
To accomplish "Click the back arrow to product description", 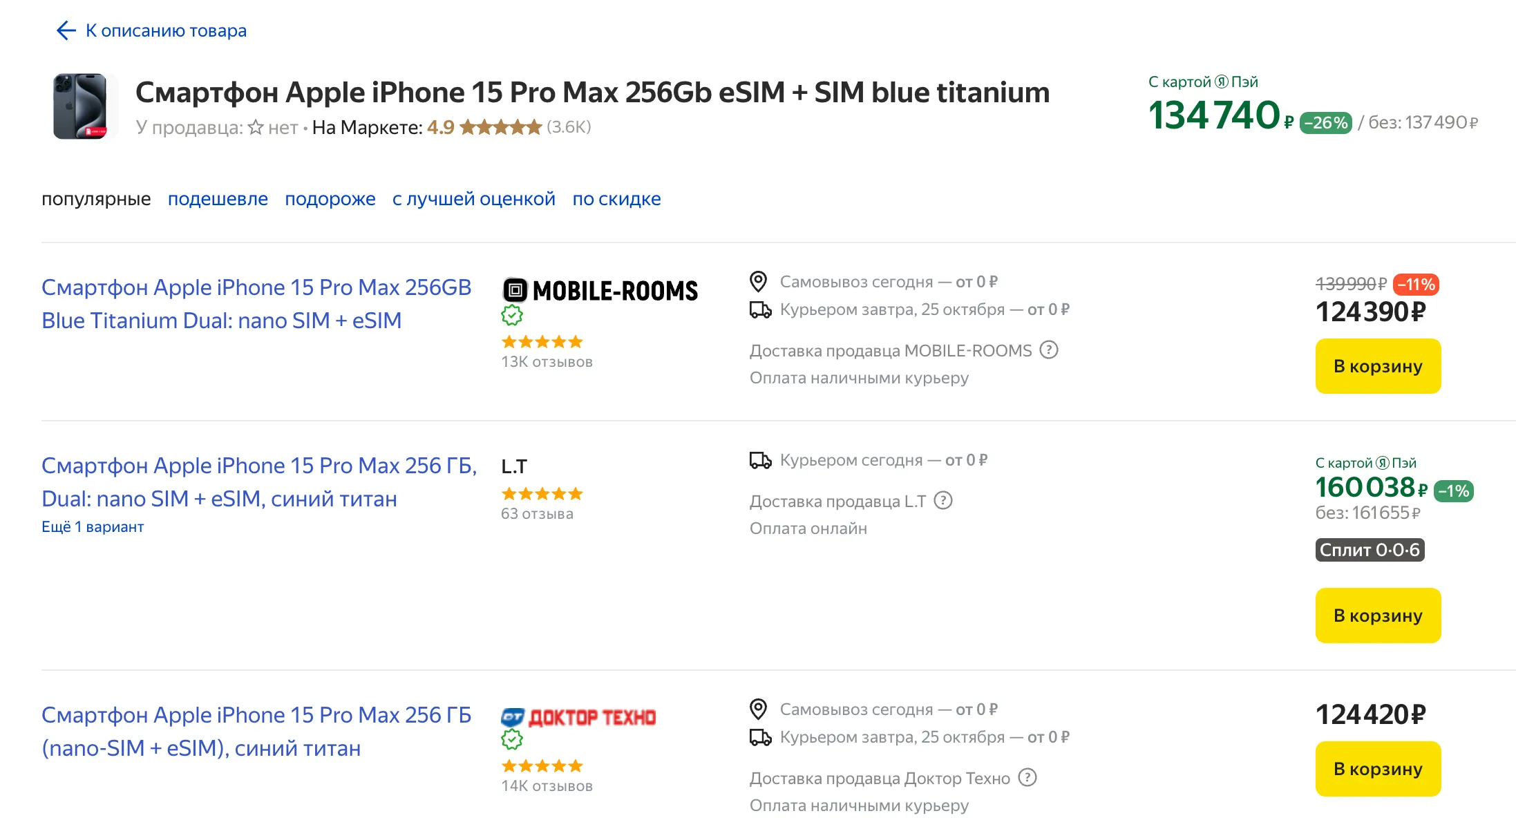I will pos(66,30).
